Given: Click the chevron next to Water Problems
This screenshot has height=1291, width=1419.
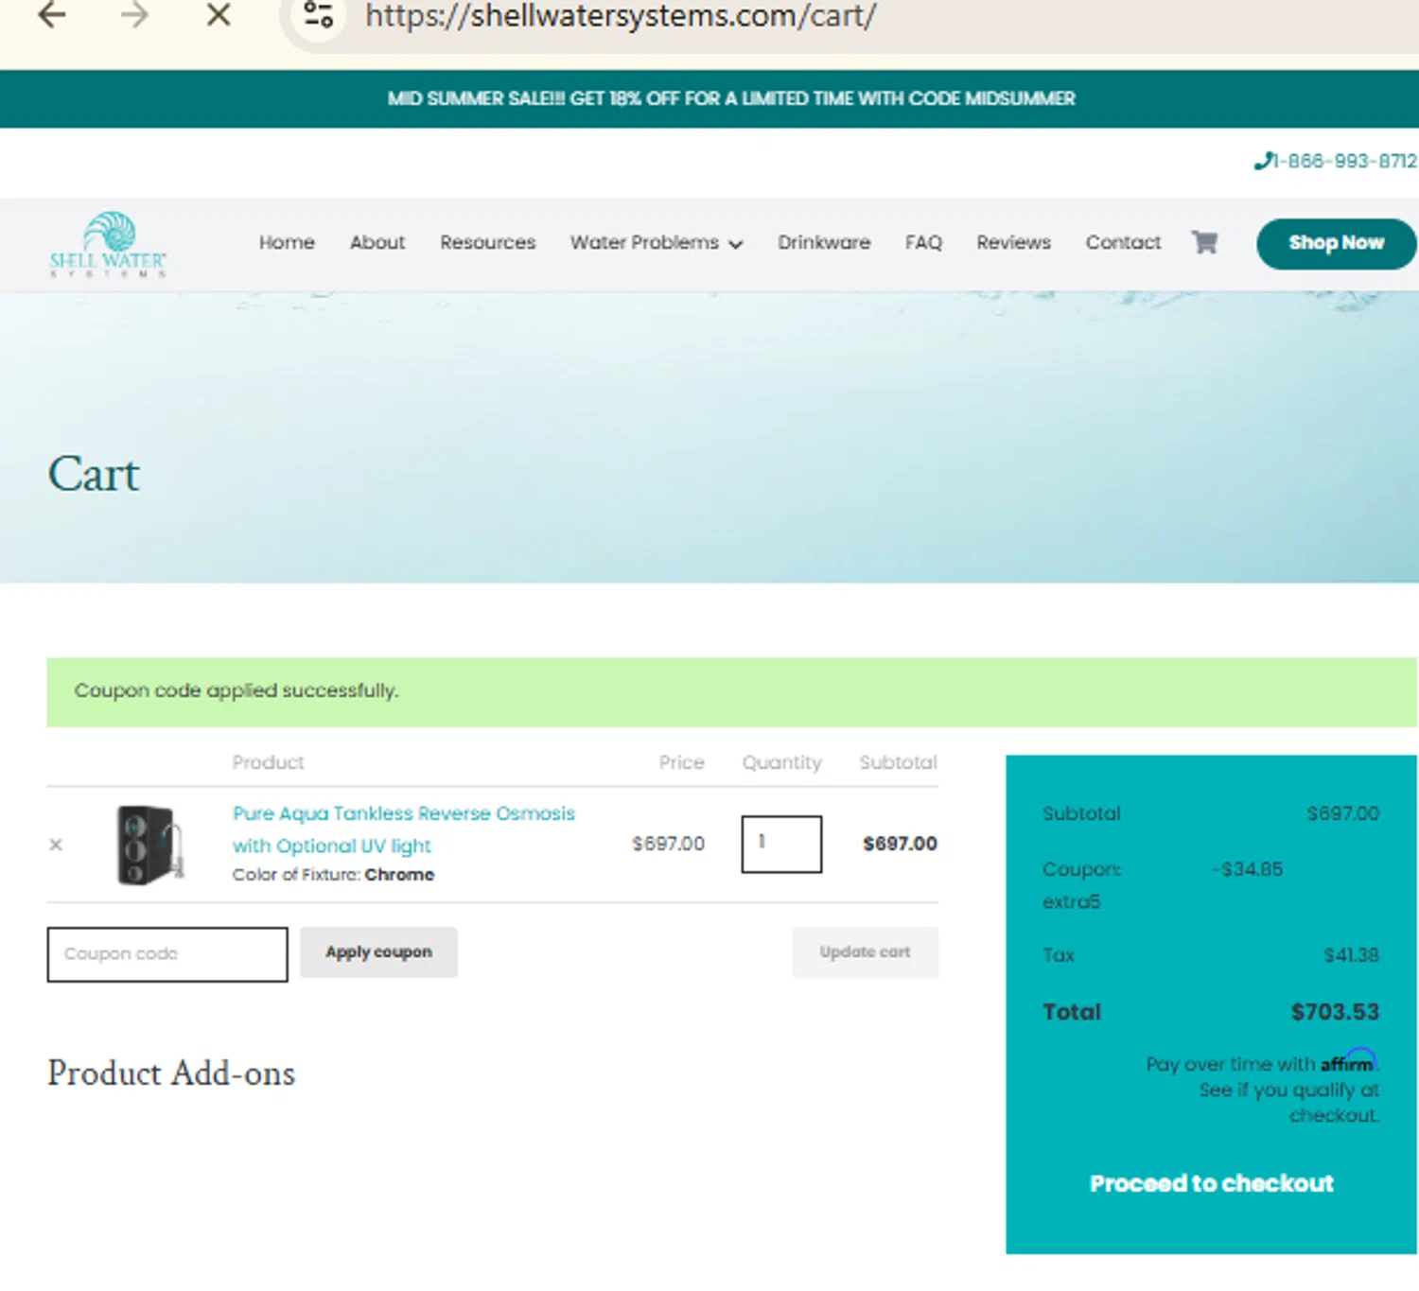Looking at the screenshot, I should 735,244.
